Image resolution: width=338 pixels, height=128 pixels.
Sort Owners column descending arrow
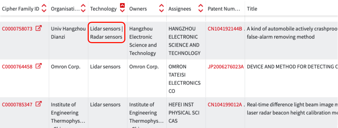(162, 11)
